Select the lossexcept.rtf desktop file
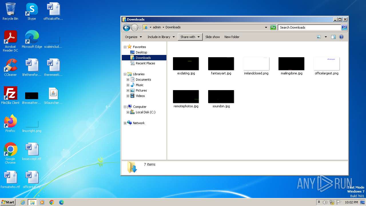The image size is (366, 206). point(32,151)
